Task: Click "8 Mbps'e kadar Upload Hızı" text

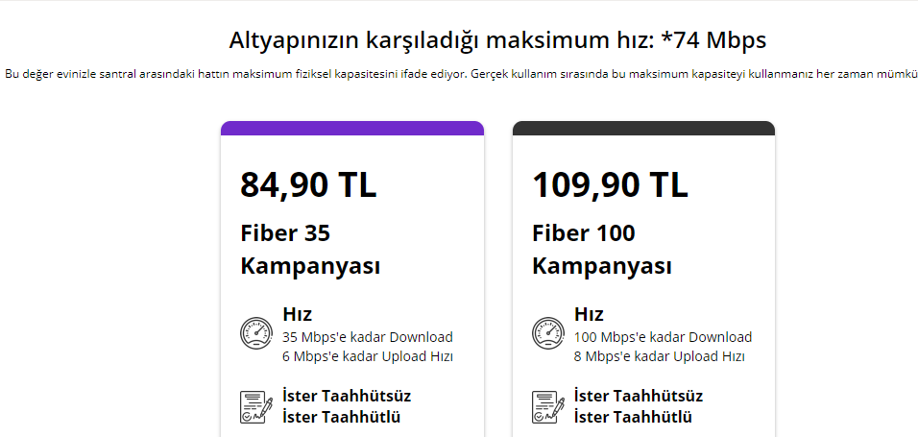Action: click(x=660, y=356)
